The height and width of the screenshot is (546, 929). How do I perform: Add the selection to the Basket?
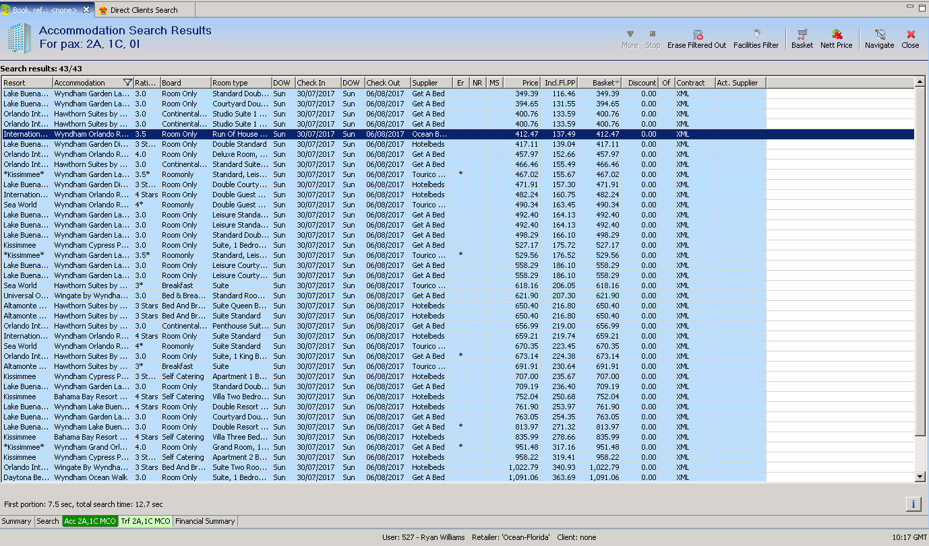802,39
